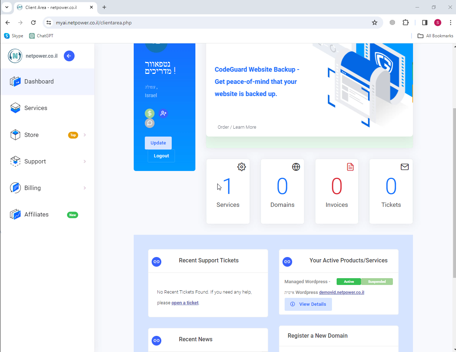Click the globe icon on Domains card
Viewport: 456px width, 352px height.
[296, 167]
